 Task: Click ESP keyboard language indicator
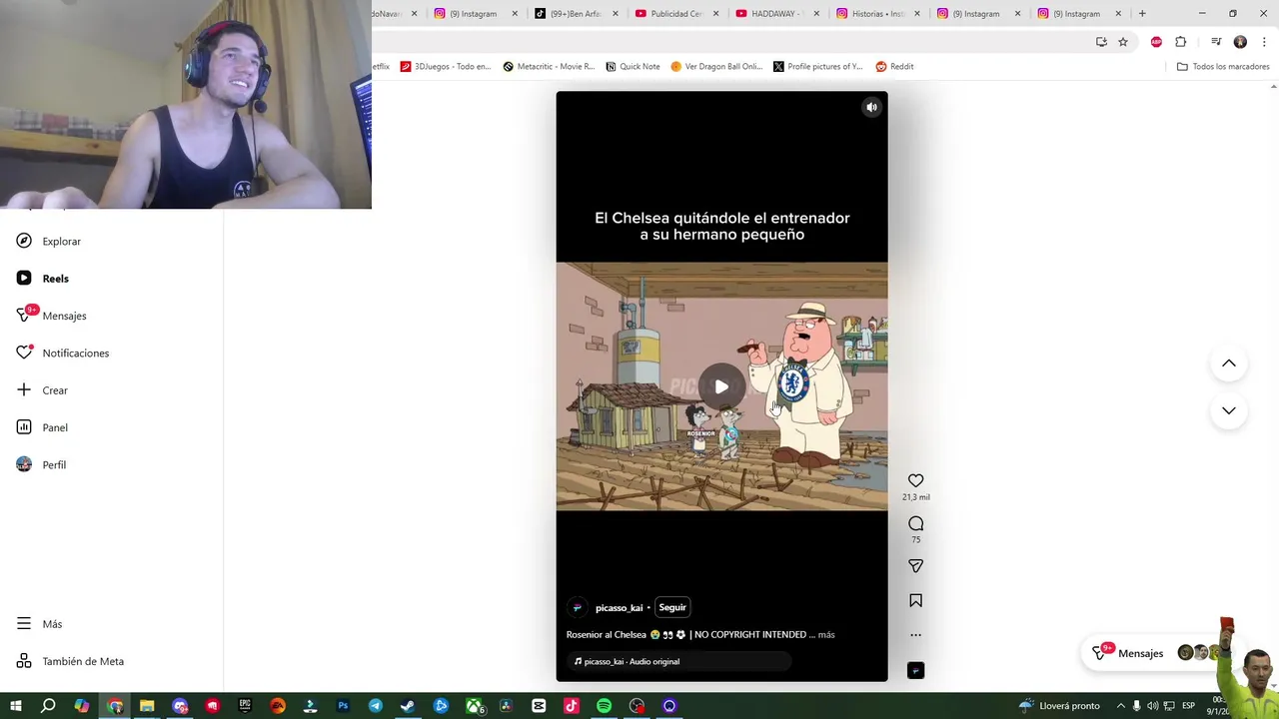click(1189, 706)
